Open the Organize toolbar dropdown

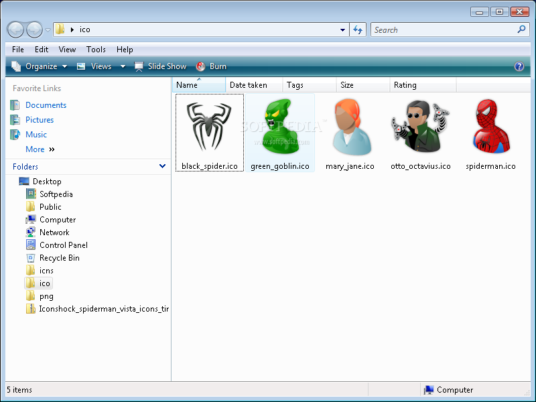point(40,66)
